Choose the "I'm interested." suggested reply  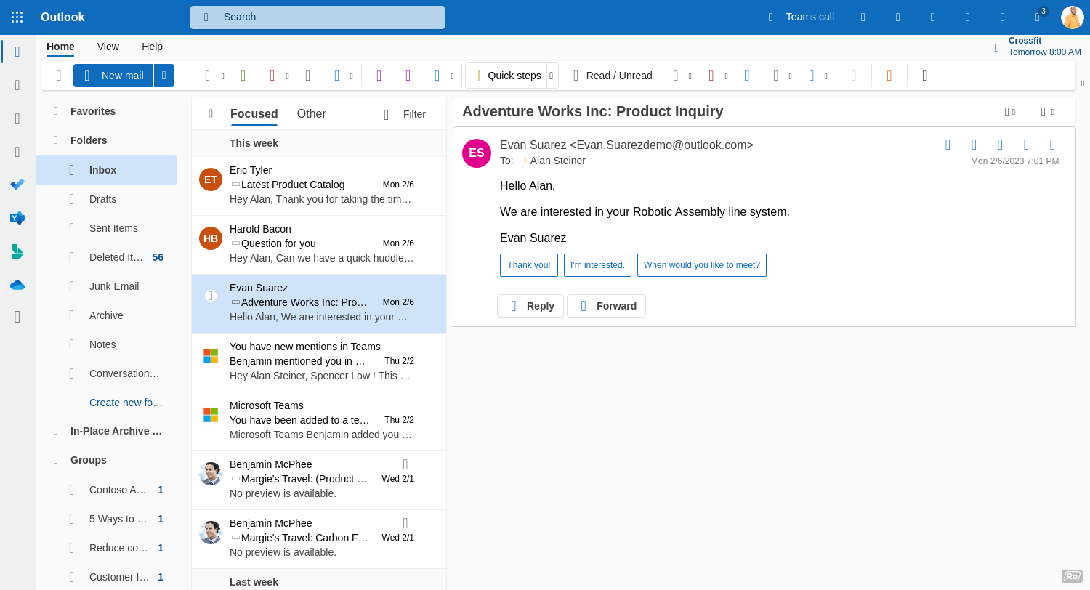pos(597,265)
